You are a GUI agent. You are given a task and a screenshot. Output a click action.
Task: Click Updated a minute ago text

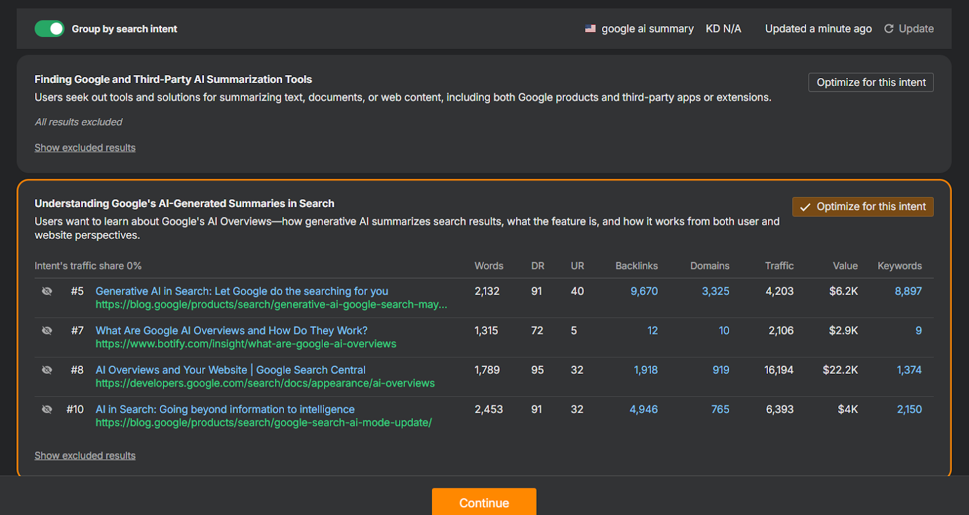[818, 28]
